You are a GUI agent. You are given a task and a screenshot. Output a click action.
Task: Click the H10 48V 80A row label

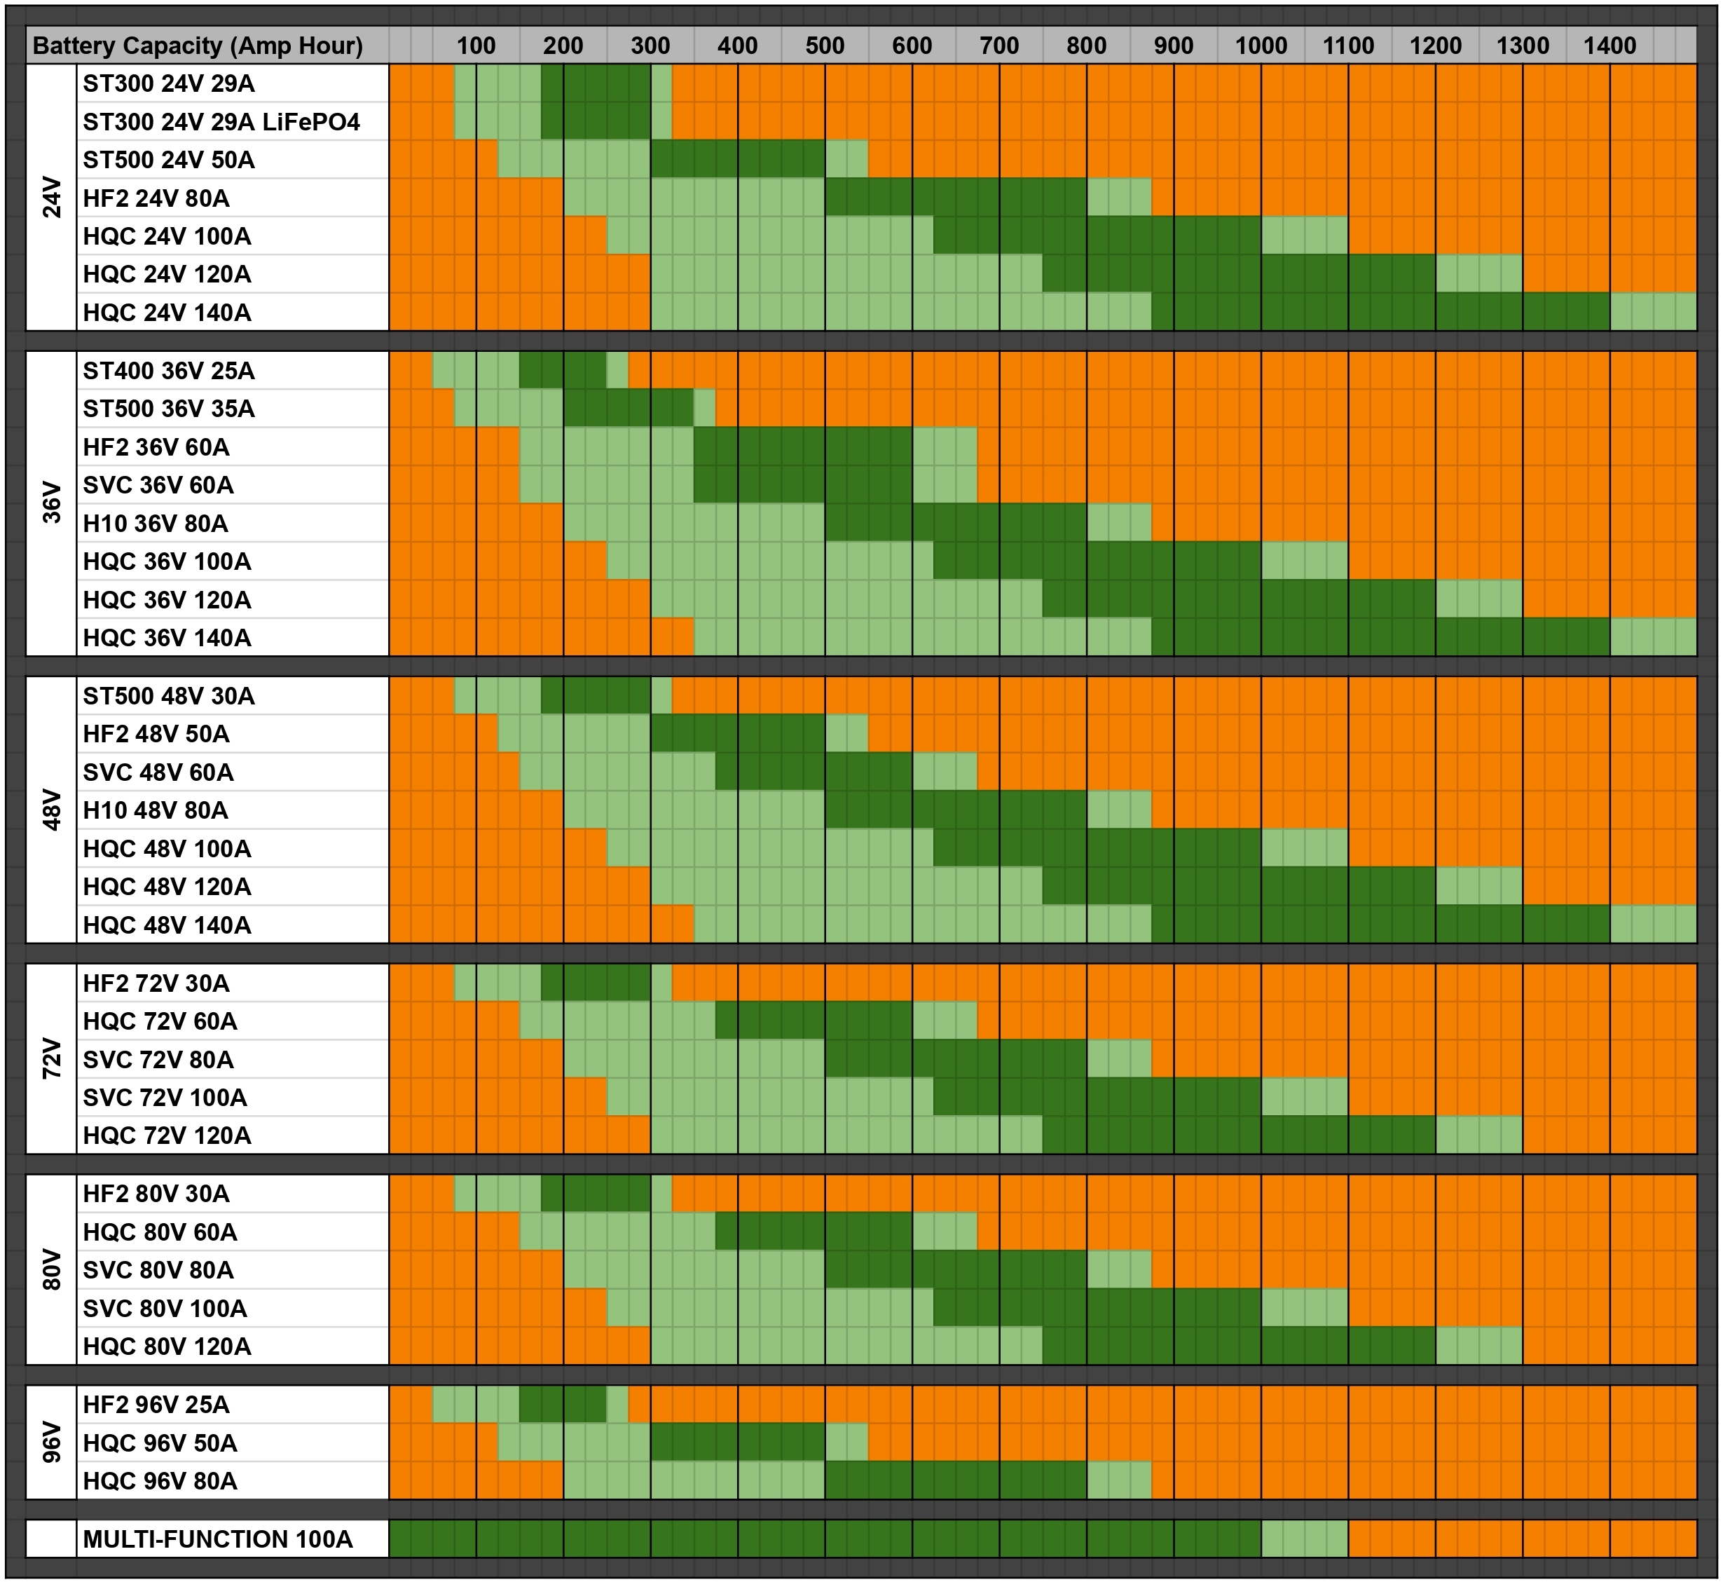tap(155, 811)
